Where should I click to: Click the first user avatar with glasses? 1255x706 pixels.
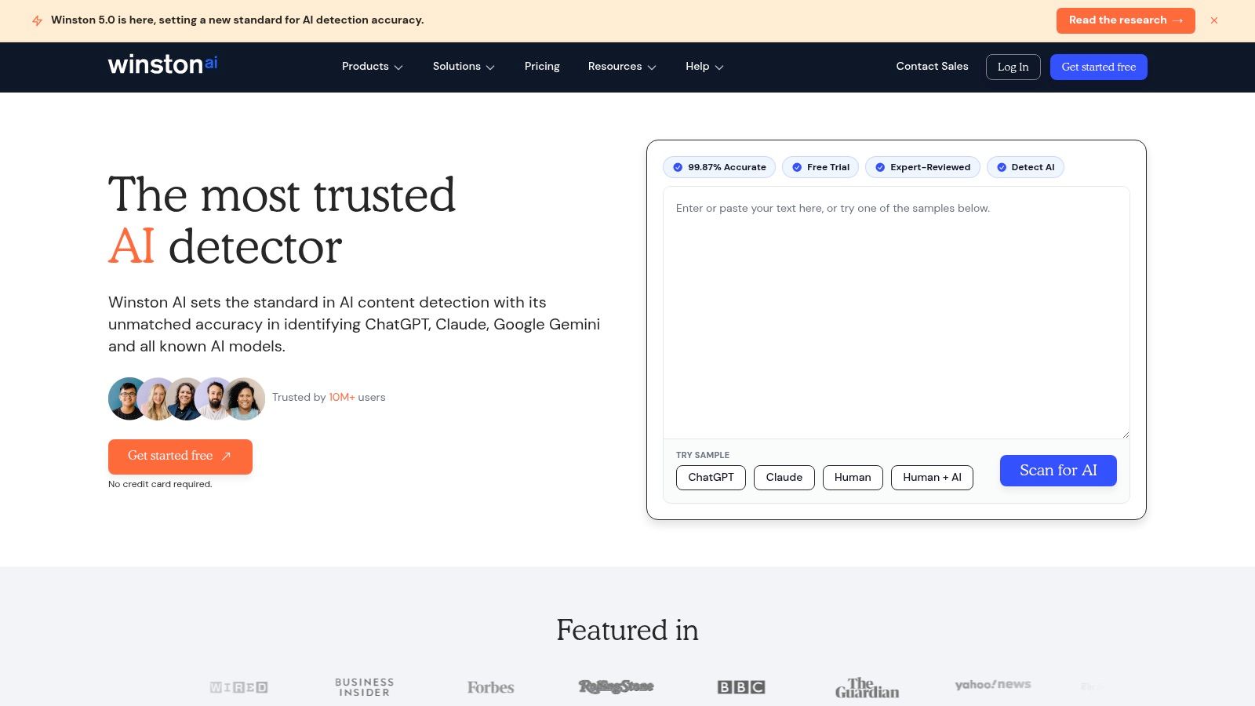click(128, 398)
